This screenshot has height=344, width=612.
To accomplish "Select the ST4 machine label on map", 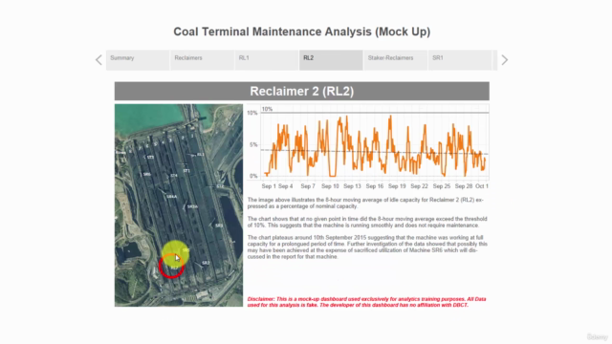I will (174, 176).
